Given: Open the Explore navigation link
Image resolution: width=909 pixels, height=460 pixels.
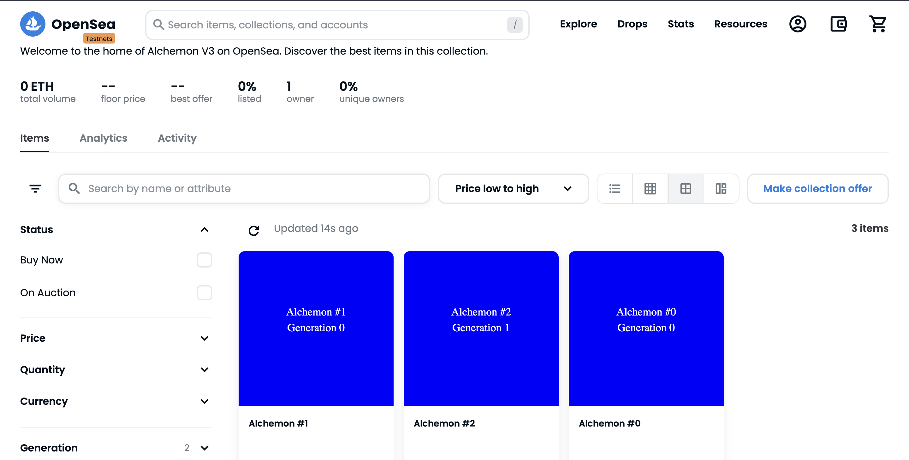Looking at the screenshot, I should point(578,24).
